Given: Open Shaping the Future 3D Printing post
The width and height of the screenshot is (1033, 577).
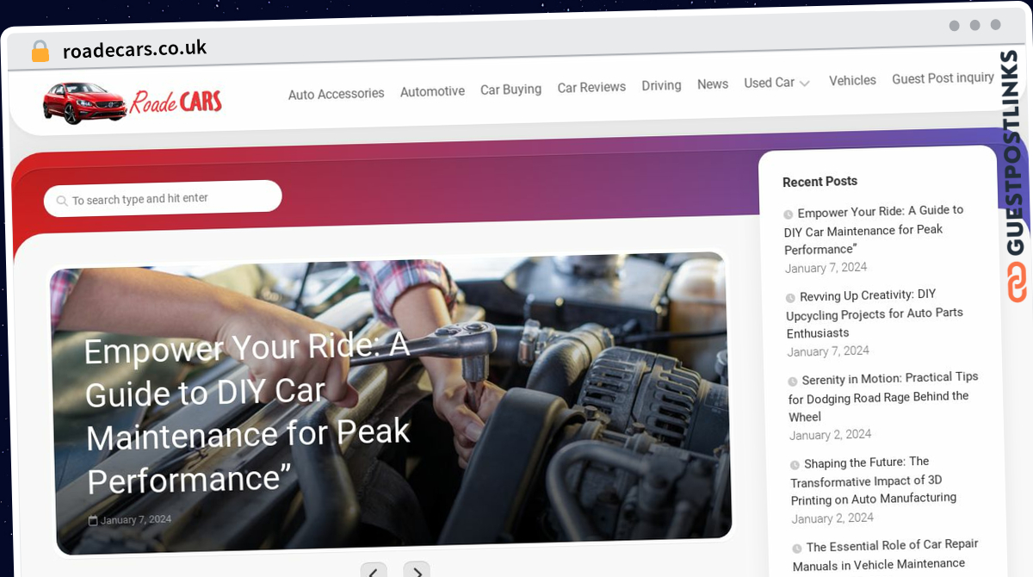Looking at the screenshot, I should click(x=874, y=480).
